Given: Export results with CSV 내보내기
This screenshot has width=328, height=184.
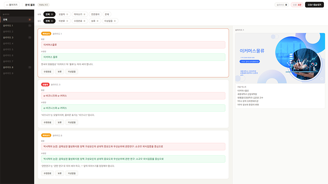Looking at the screenshot, I should 314,5.
